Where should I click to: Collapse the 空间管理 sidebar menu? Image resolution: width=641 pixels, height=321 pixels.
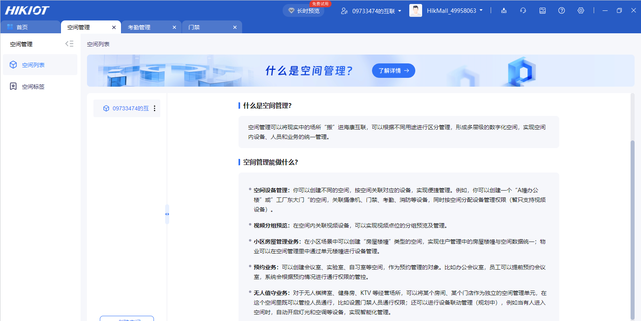(x=69, y=44)
